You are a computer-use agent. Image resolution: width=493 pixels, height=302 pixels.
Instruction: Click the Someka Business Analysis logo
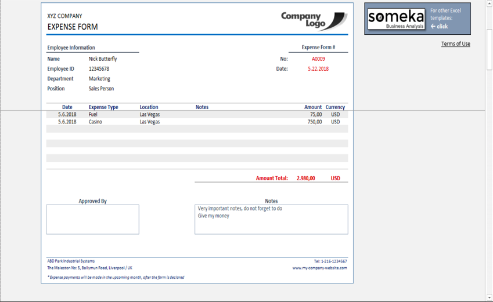coord(396,19)
